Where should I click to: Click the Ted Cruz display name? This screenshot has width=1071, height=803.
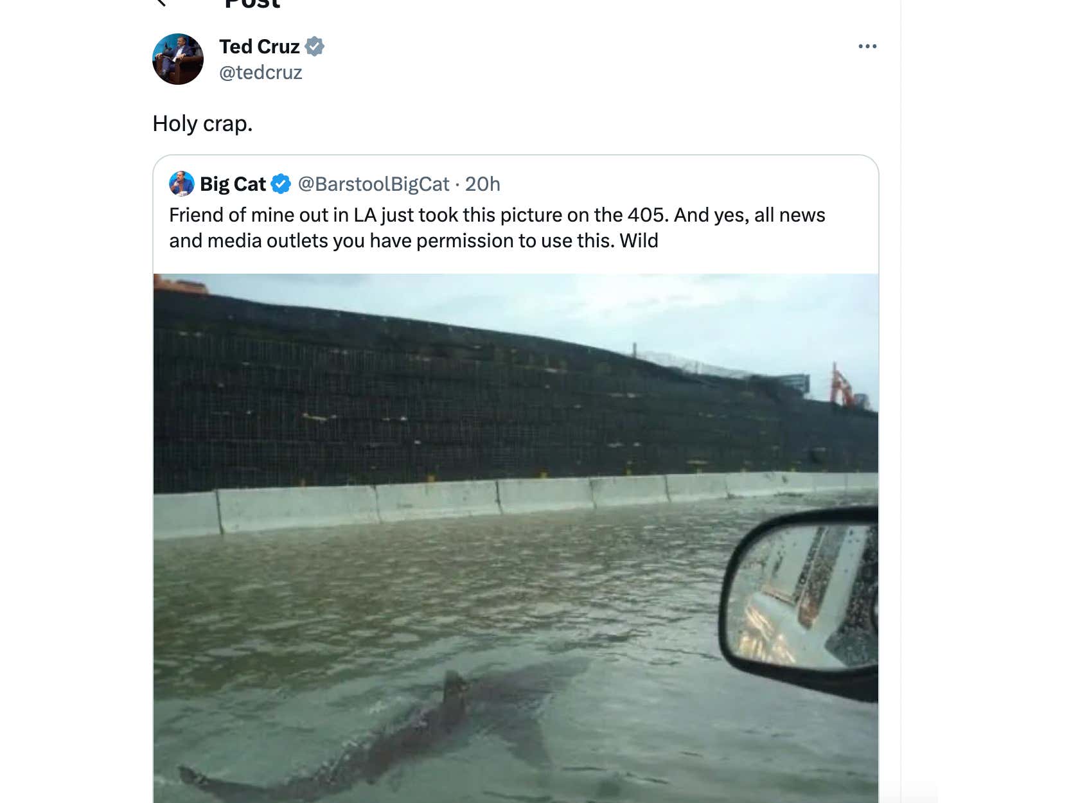pyautogui.click(x=258, y=46)
